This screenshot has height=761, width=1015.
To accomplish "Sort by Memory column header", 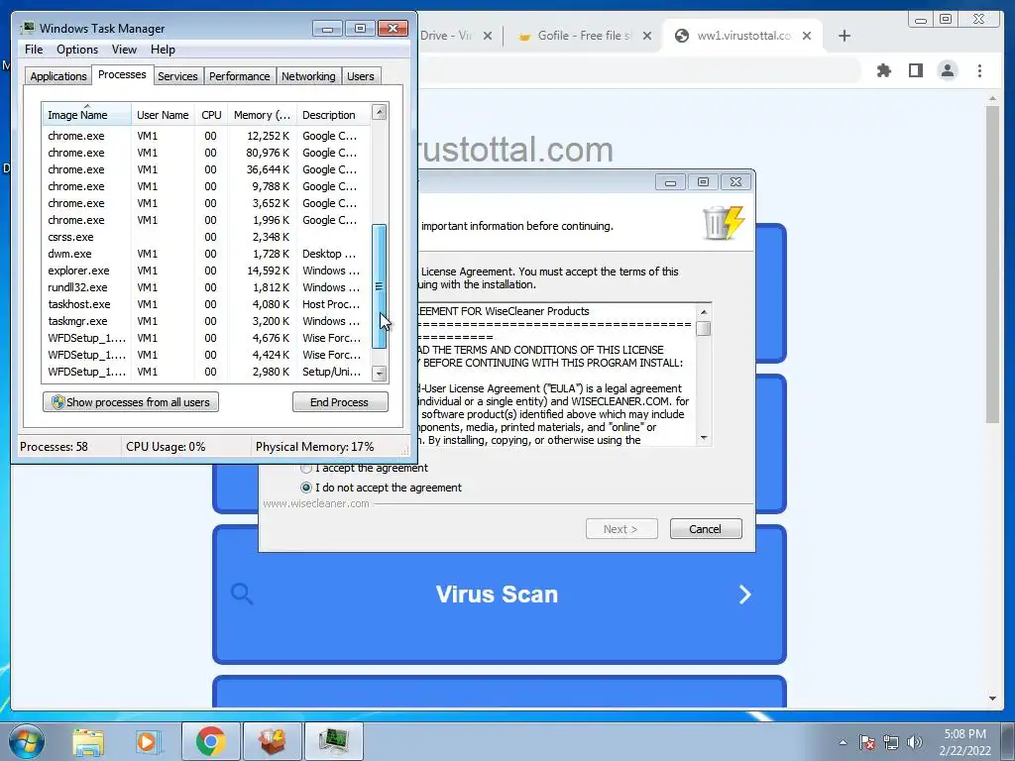I will (x=262, y=115).
